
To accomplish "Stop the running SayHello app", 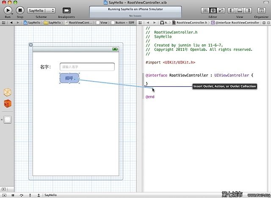I will click(x=20, y=10).
